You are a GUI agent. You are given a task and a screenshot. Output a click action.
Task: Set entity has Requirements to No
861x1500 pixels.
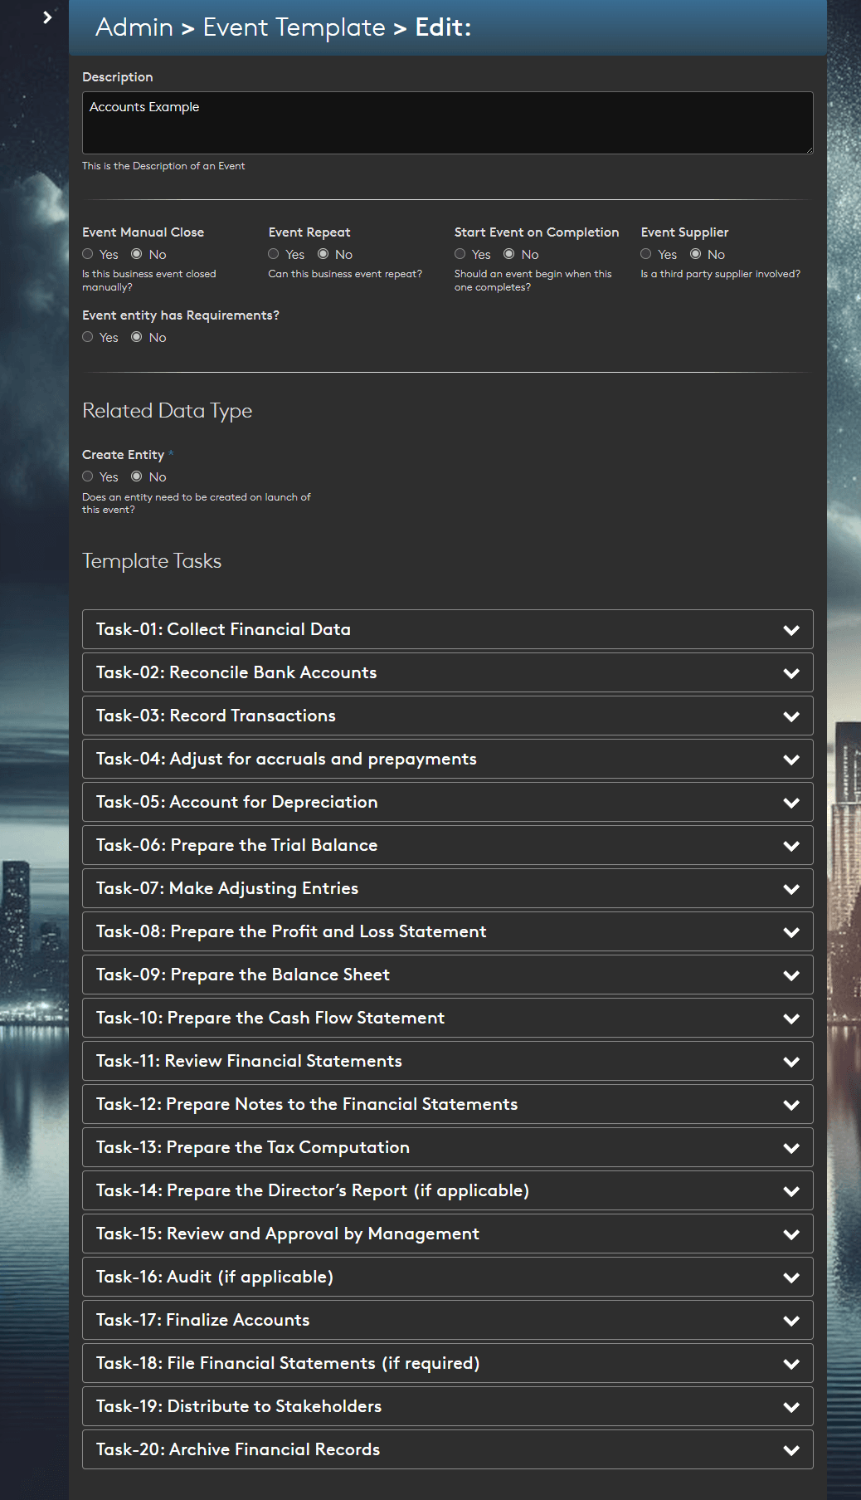point(137,337)
